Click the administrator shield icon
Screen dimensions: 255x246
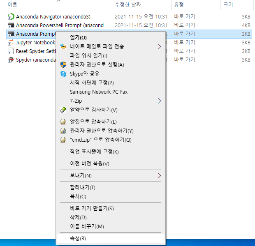point(63,64)
